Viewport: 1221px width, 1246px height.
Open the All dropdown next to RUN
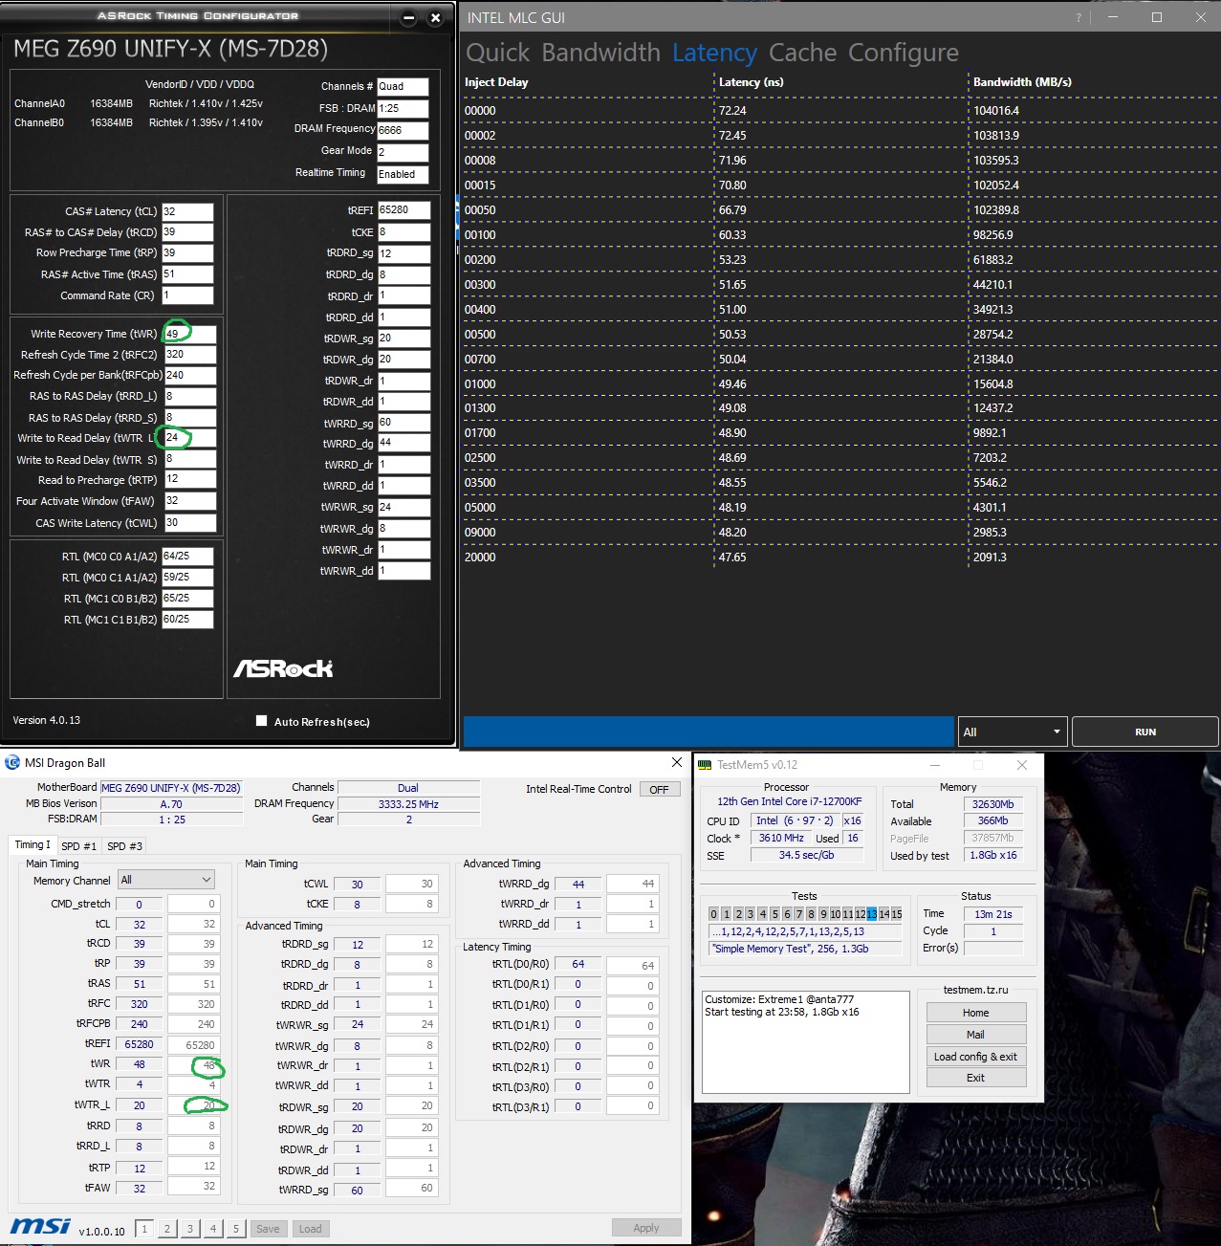[x=1013, y=732]
